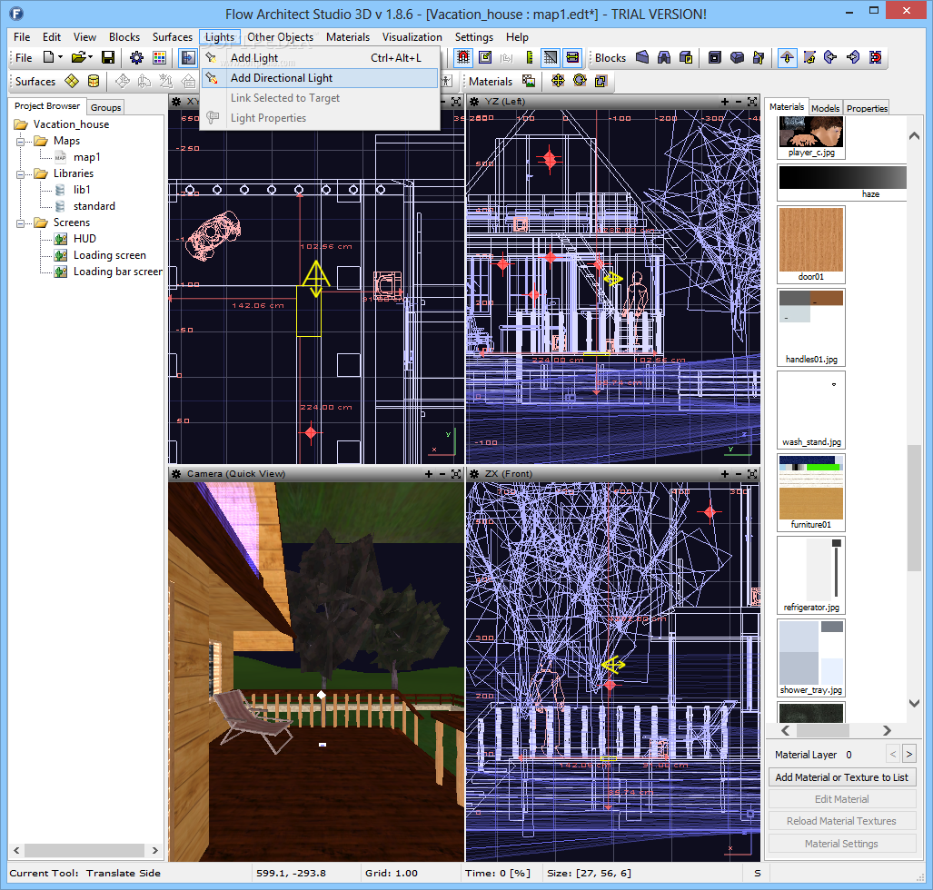Click the material texture picture icon
The height and width of the screenshot is (890, 933).
(529, 81)
